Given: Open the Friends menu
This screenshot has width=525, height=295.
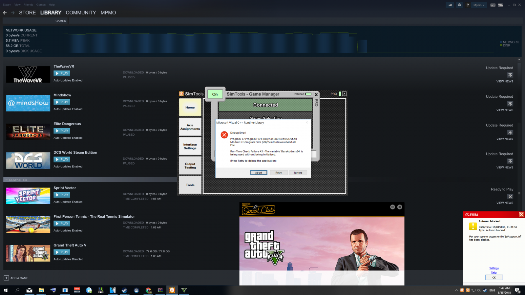Looking at the screenshot, I should click(28, 5).
